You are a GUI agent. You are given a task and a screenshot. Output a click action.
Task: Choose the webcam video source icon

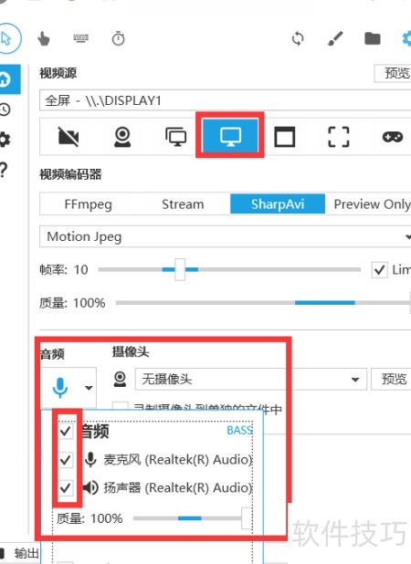tap(122, 137)
